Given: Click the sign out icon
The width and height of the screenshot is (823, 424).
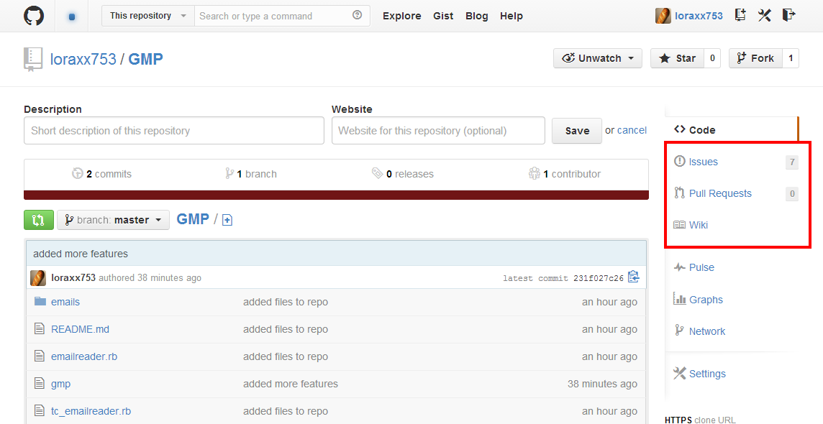Looking at the screenshot, I should (788, 15).
